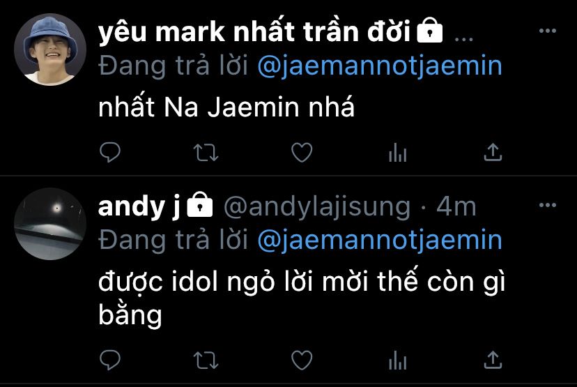Open more options for andy j's tweet
Image resolution: width=577 pixels, height=387 pixels.
[x=547, y=205]
